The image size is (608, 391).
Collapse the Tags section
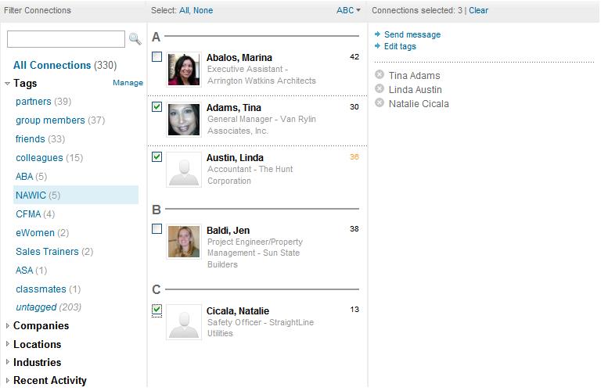[x=7, y=84]
